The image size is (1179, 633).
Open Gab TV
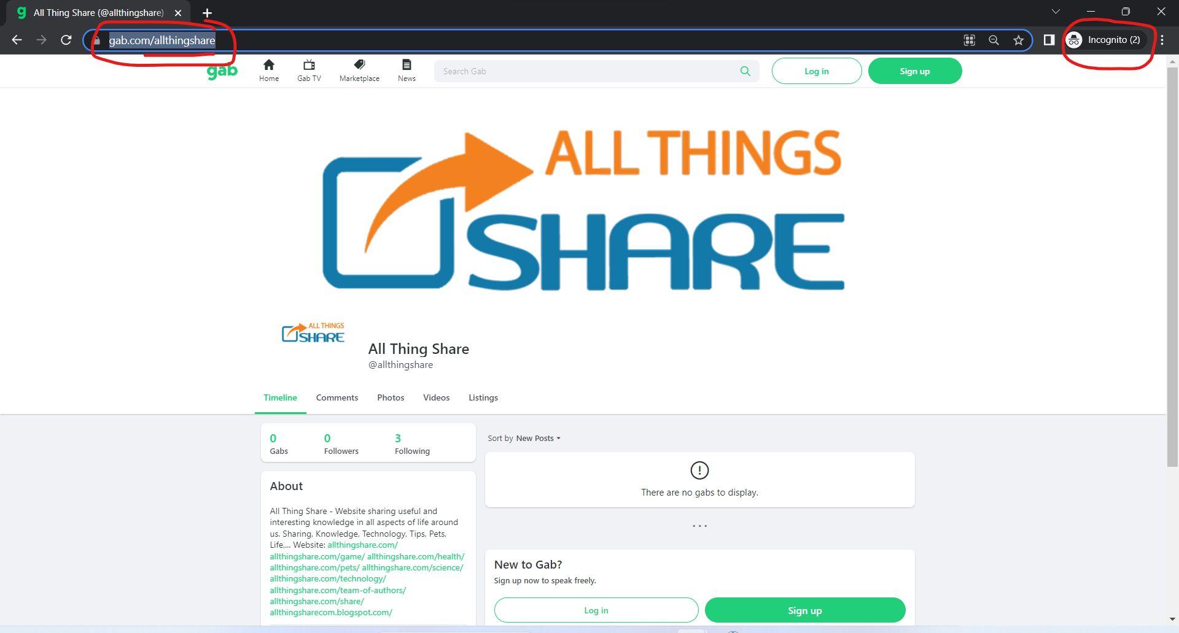coord(309,71)
